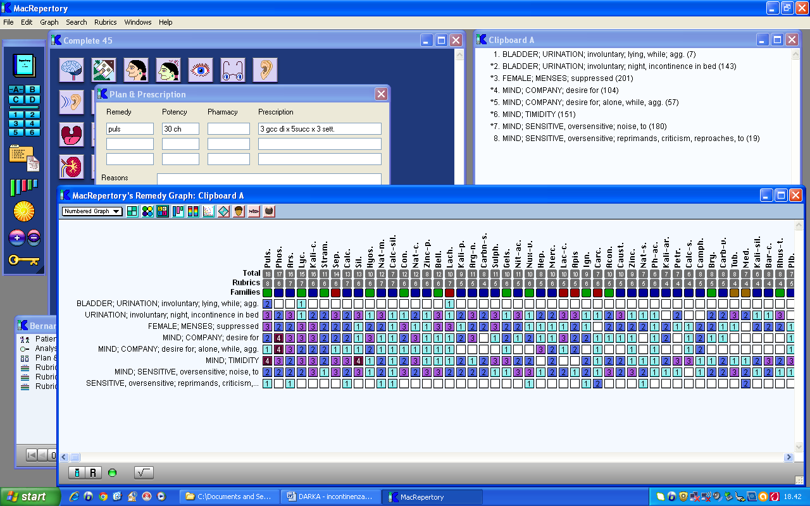This screenshot has width=810, height=506.
Task: Click the colored circles graph toolbar icon
Action: point(147,211)
